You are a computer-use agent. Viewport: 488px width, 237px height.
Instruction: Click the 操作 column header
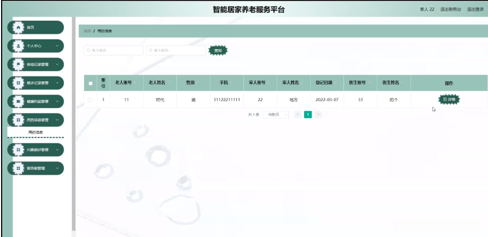pos(449,83)
